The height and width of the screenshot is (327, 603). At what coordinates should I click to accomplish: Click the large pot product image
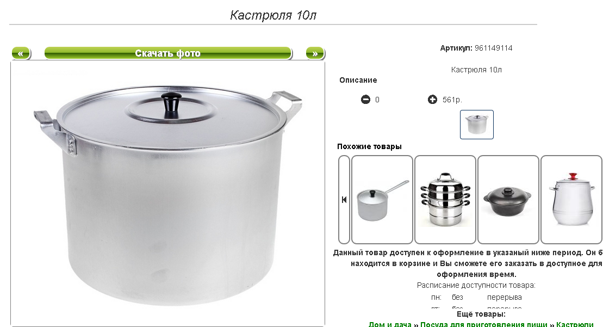(167, 194)
